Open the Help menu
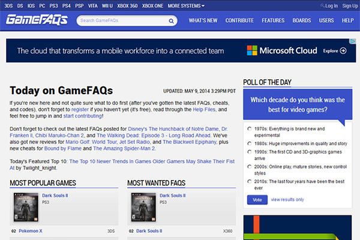 click(347, 20)
